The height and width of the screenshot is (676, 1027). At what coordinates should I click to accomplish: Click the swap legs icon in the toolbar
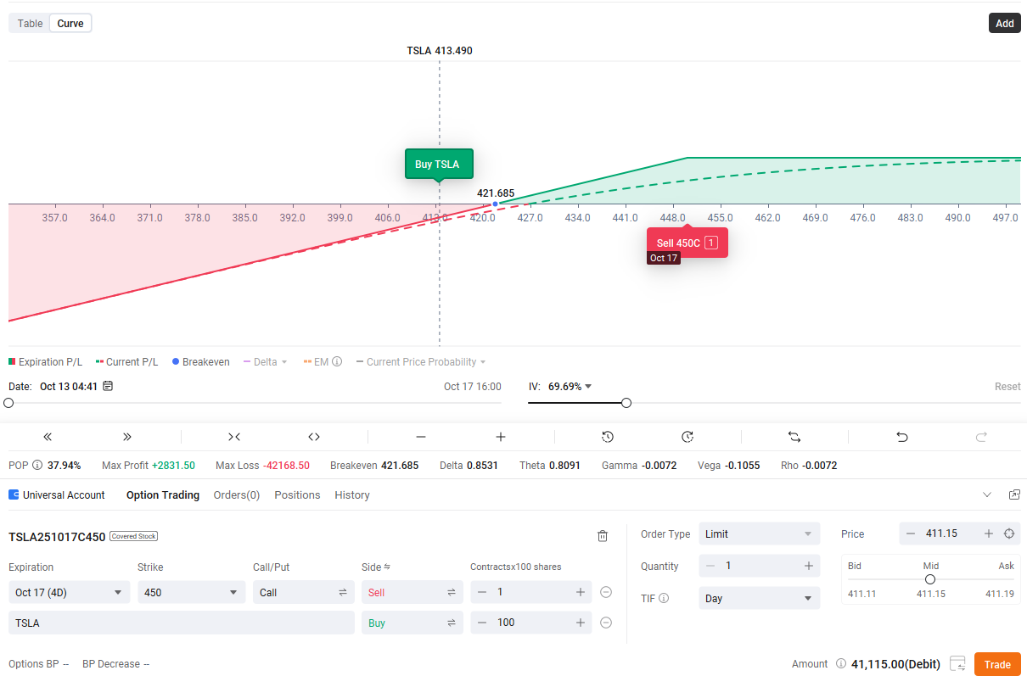(x=794, y=437)
